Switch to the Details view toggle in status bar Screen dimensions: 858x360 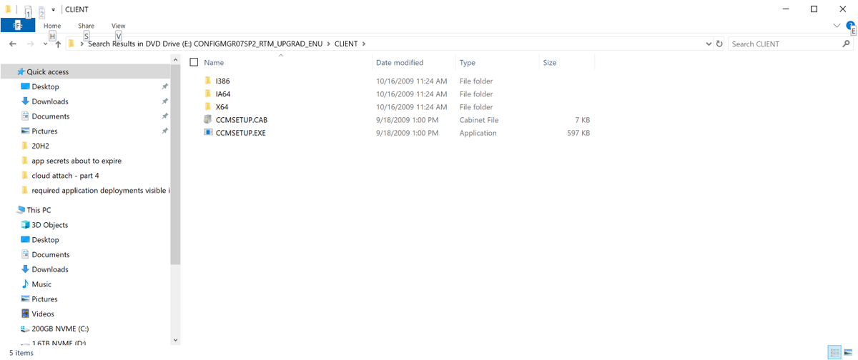tap(834, 353)
